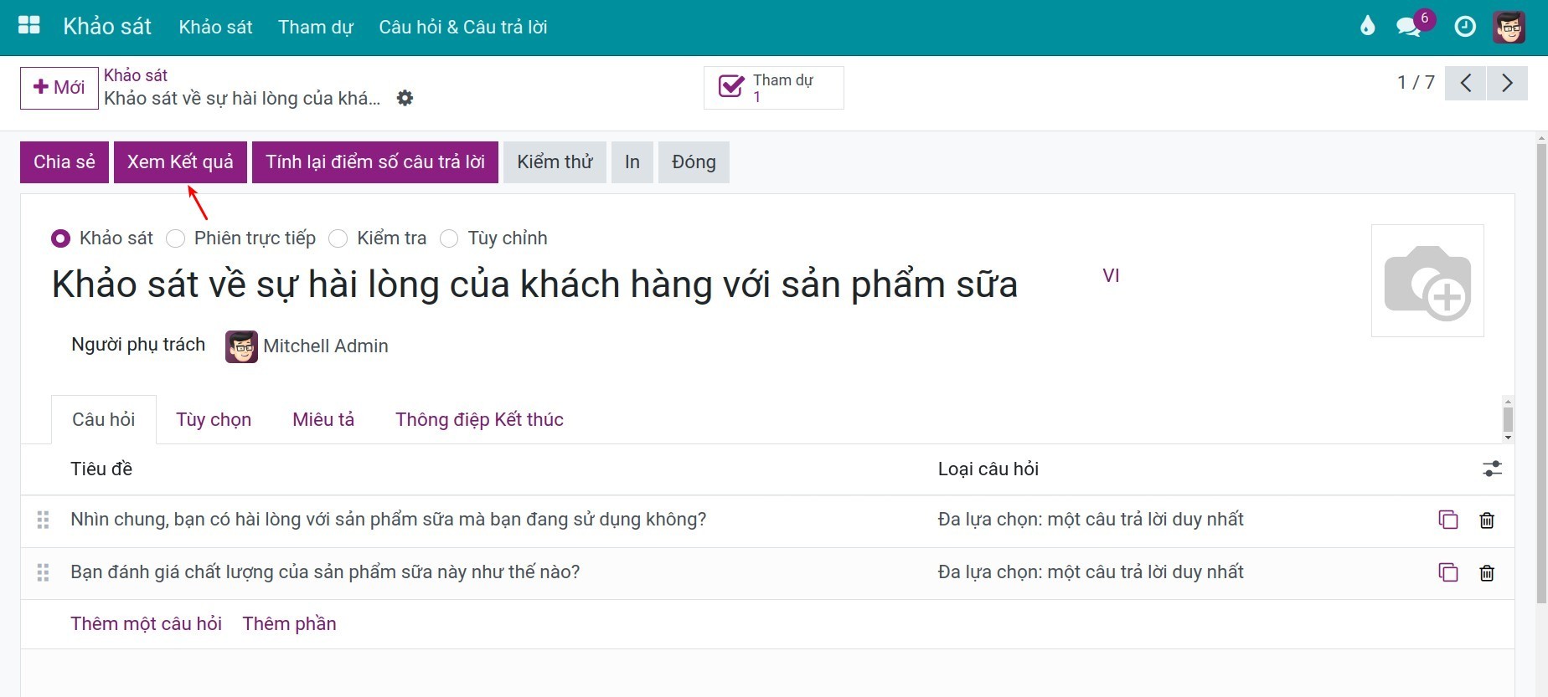Duplicate the 'Nhìn chung' question row

tap(1447, 520)
